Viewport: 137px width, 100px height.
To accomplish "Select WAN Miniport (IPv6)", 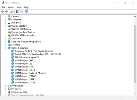I will coord(24,67).
